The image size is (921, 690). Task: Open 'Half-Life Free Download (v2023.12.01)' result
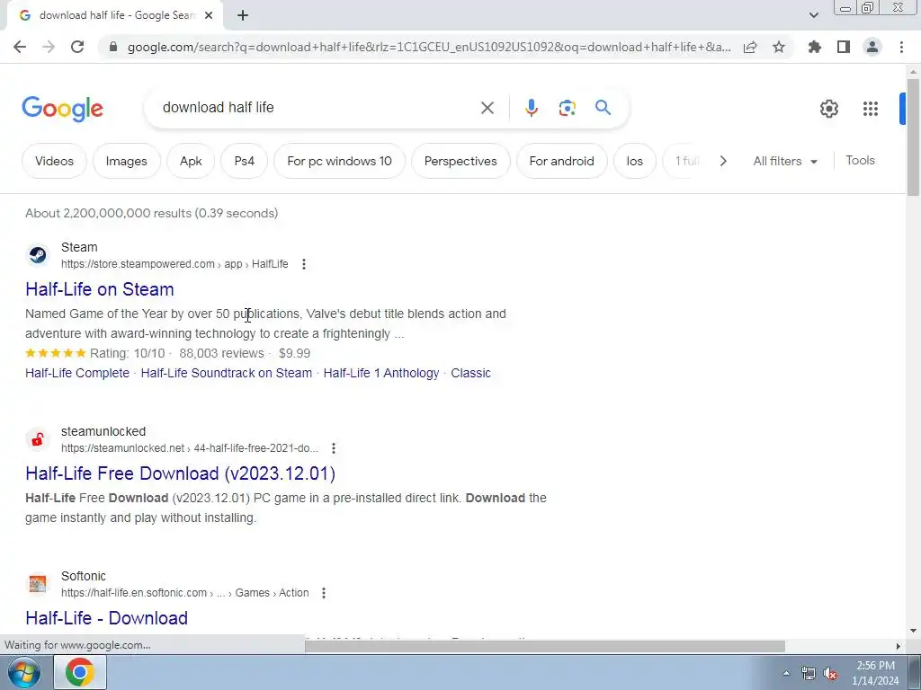pos(180,473)
